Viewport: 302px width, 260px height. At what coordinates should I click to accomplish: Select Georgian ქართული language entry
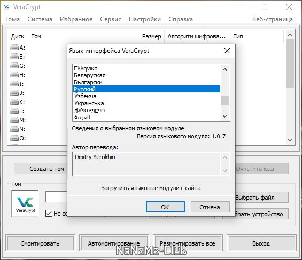(146, 110)
